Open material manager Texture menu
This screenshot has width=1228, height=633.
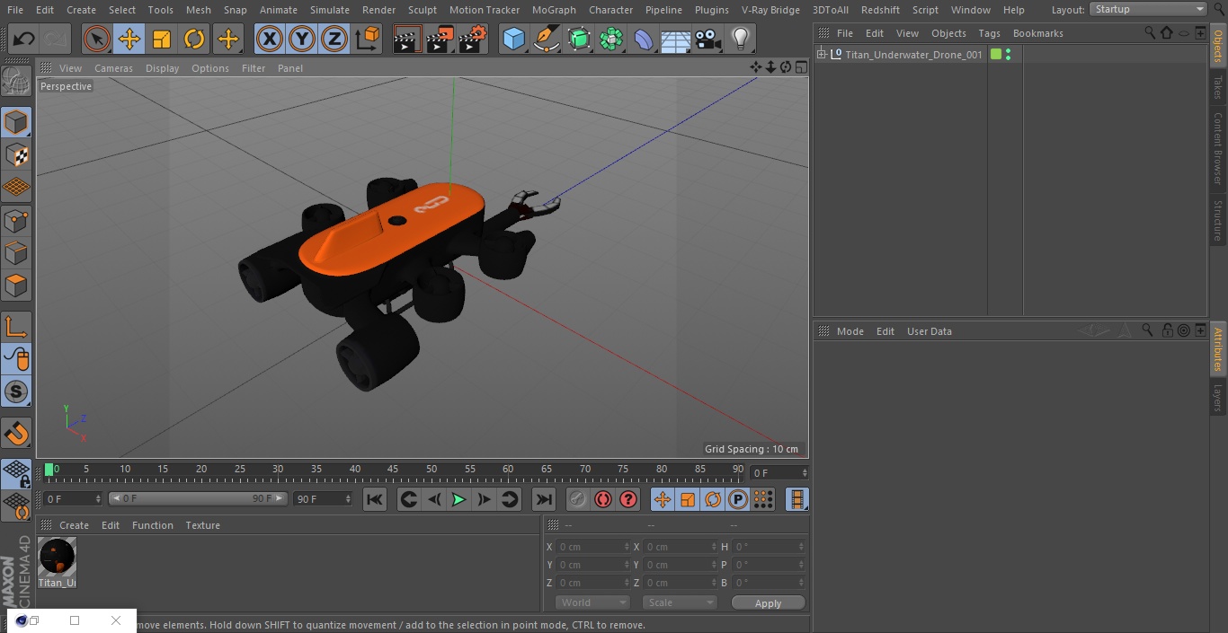click(202, 525)
